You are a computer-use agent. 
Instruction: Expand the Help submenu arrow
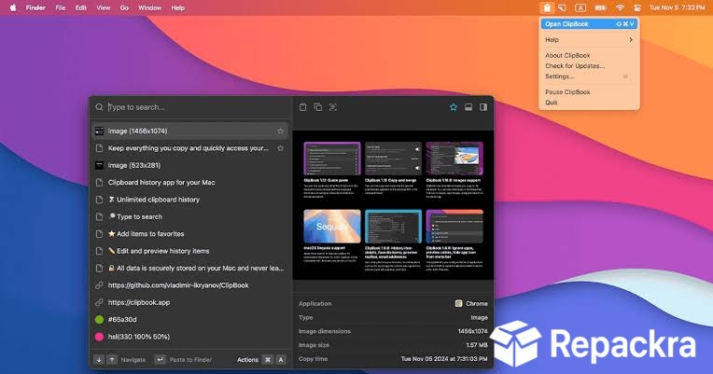click(x=631, y=40)
